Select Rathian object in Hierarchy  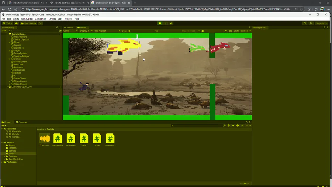(x=18, y=73)
